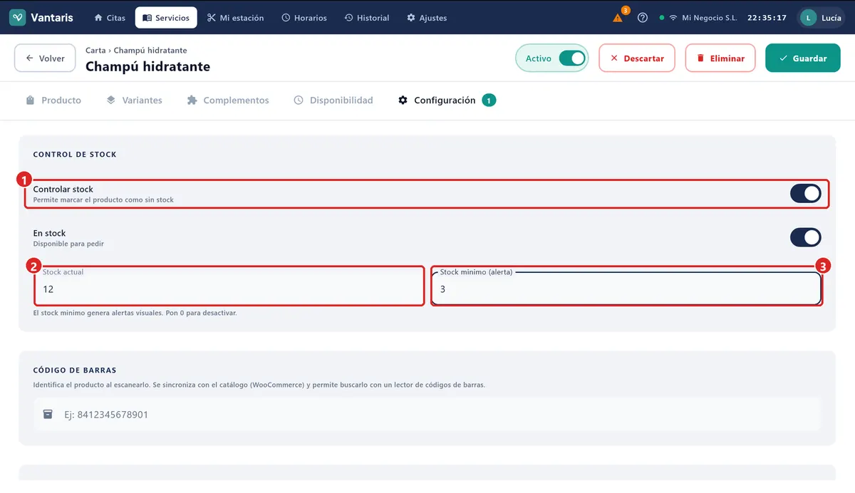Click the clock showing 22:35:17
The width and height of the screenshot is (855, 493).
click(x=767, y=18)
